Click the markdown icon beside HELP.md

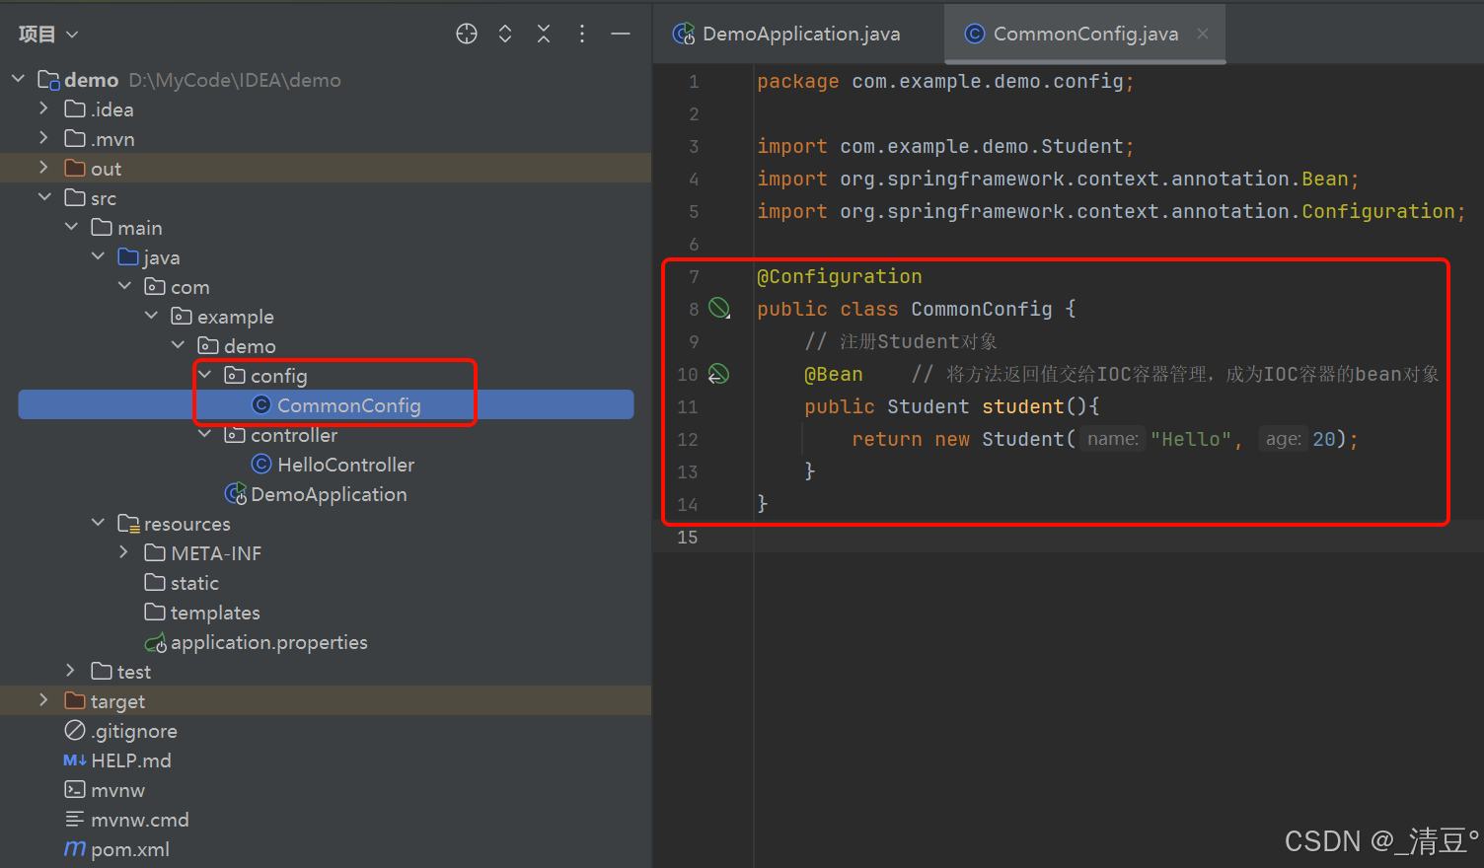(x=75, y=759)
